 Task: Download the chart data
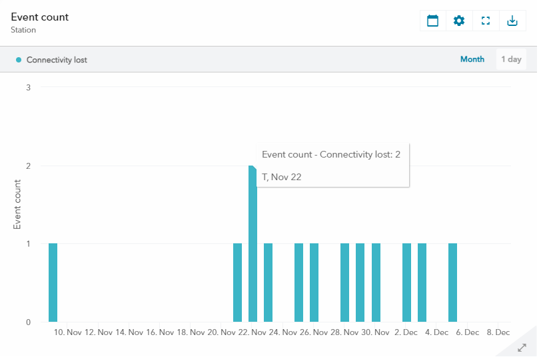click(512, 21)
